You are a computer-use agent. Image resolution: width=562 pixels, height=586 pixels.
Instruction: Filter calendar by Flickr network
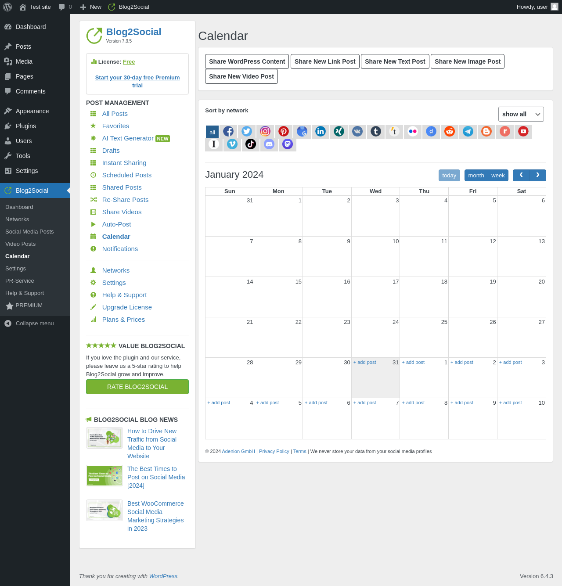(413, 131)
